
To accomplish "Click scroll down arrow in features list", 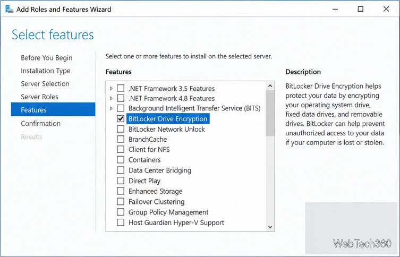I will click(270, 227).
